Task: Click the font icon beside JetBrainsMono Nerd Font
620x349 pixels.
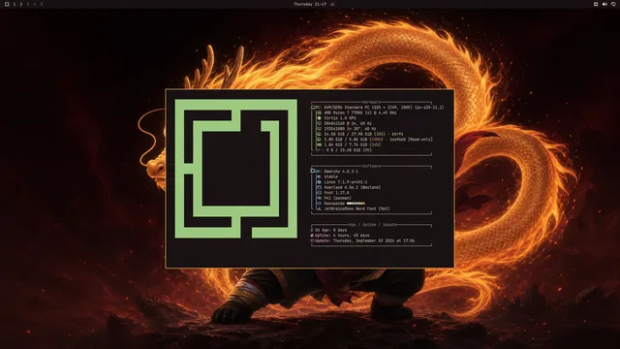Action: point(319,208)
